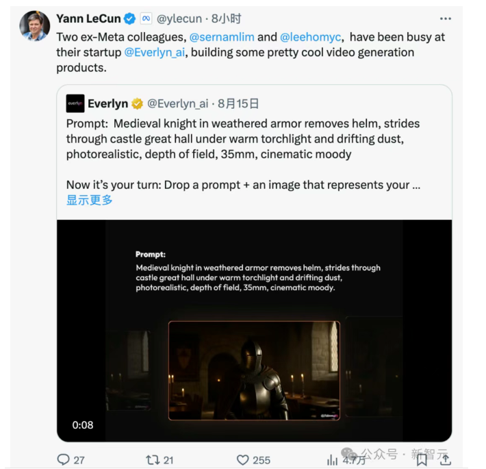The width and height of the screenshot is (486, 469).
Task: Expand quoted tweet with 显示更多
Action: pyautogui.click(x=89, y=200)
